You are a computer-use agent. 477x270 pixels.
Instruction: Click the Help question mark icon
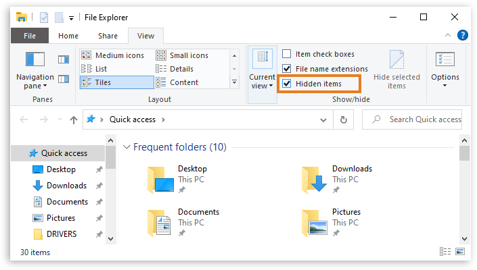[463, 36]
